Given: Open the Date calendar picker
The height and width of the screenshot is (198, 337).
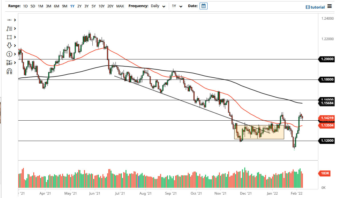Looking at the screenshot, I should click(203, 6).
